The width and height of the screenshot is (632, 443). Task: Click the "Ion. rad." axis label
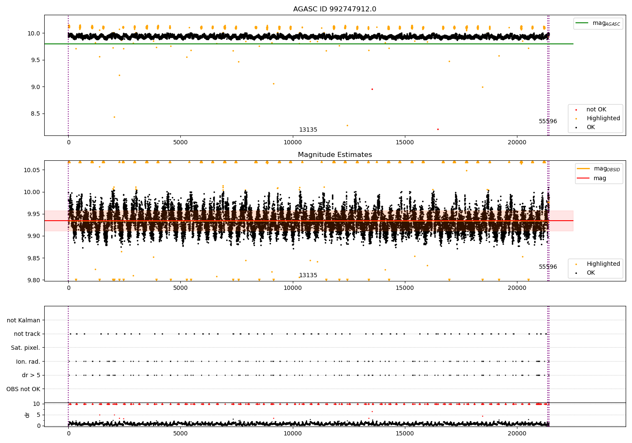[28, 362]
